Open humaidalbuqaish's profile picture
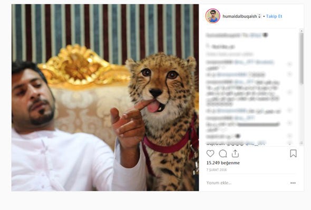This screenshot has width=311, height=210. click(x=212, y=16)
